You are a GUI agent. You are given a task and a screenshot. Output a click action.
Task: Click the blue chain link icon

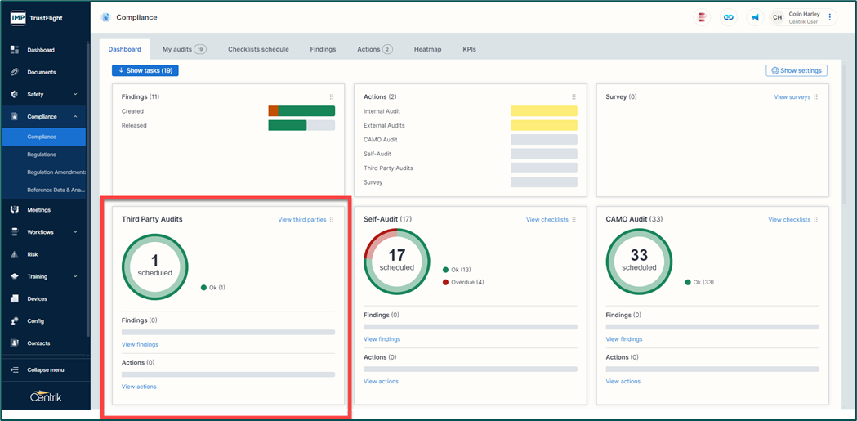(x=728, y=17)
